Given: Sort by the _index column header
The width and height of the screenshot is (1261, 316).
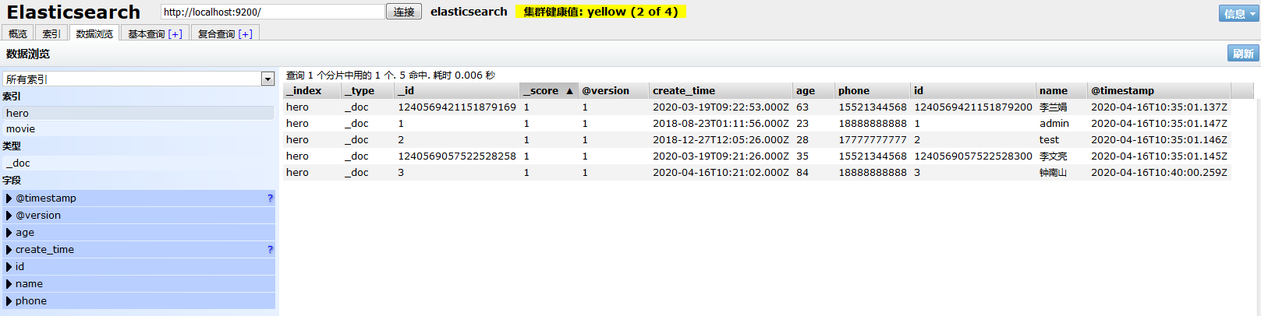Looking at the screenshot, I should [x=313, y=91].
